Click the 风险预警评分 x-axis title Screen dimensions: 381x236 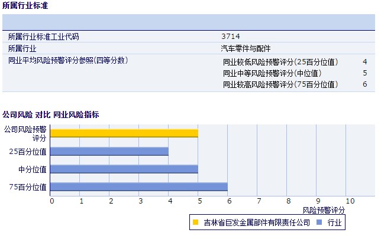[x=324, y=210]
